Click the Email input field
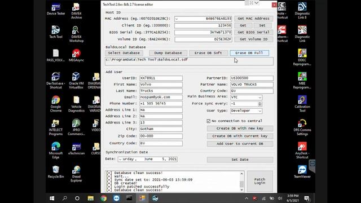 [161, 97]
